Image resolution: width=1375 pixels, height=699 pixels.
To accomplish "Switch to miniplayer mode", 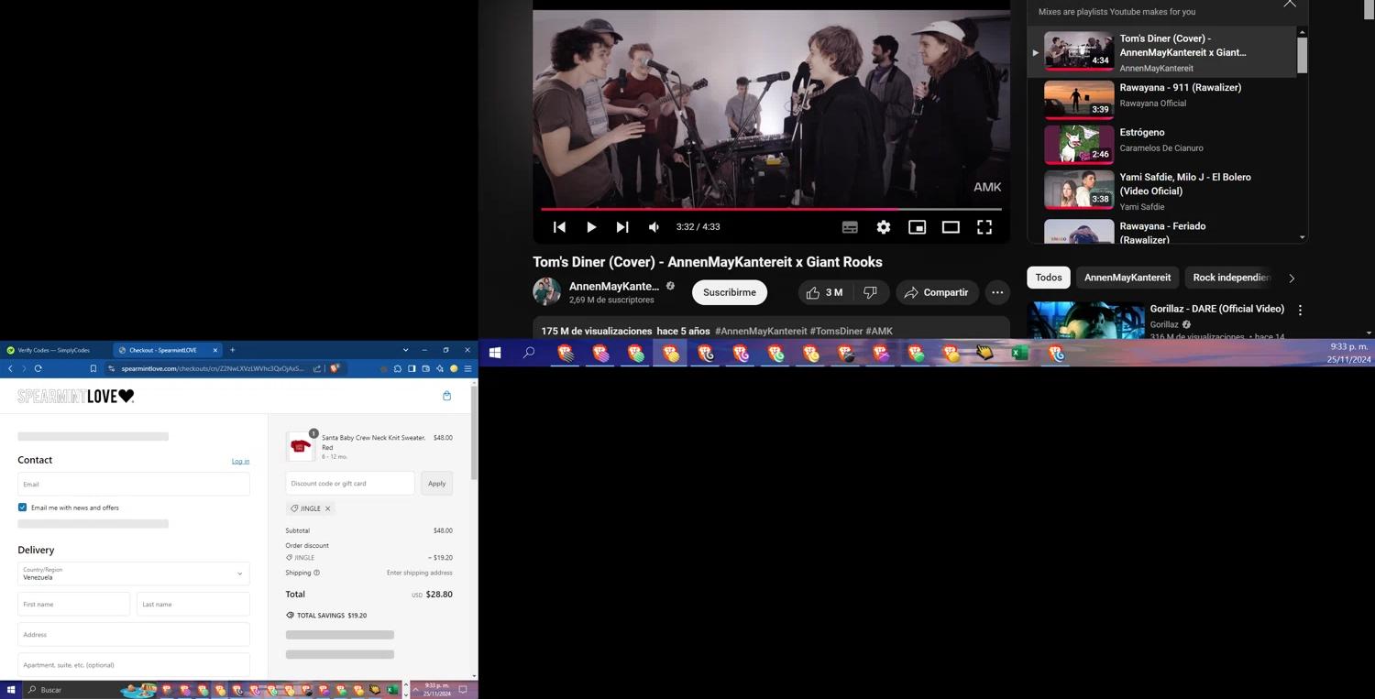I will click(917, 227).
